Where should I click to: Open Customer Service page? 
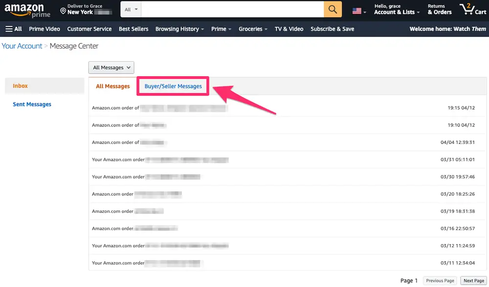coord(89,29)
